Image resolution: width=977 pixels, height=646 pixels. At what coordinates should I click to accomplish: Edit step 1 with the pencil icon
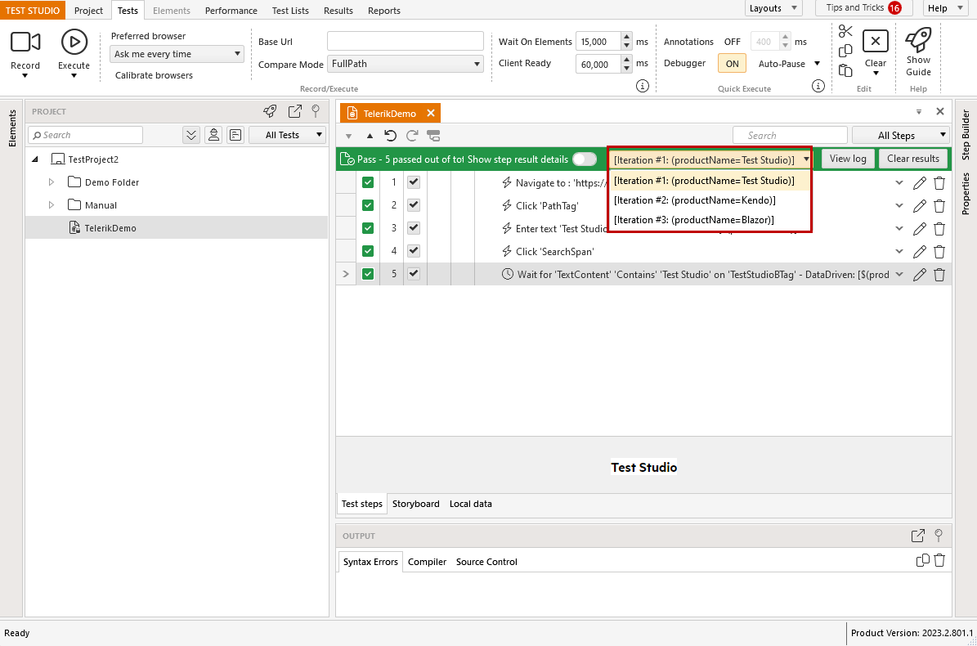(919, 183)
